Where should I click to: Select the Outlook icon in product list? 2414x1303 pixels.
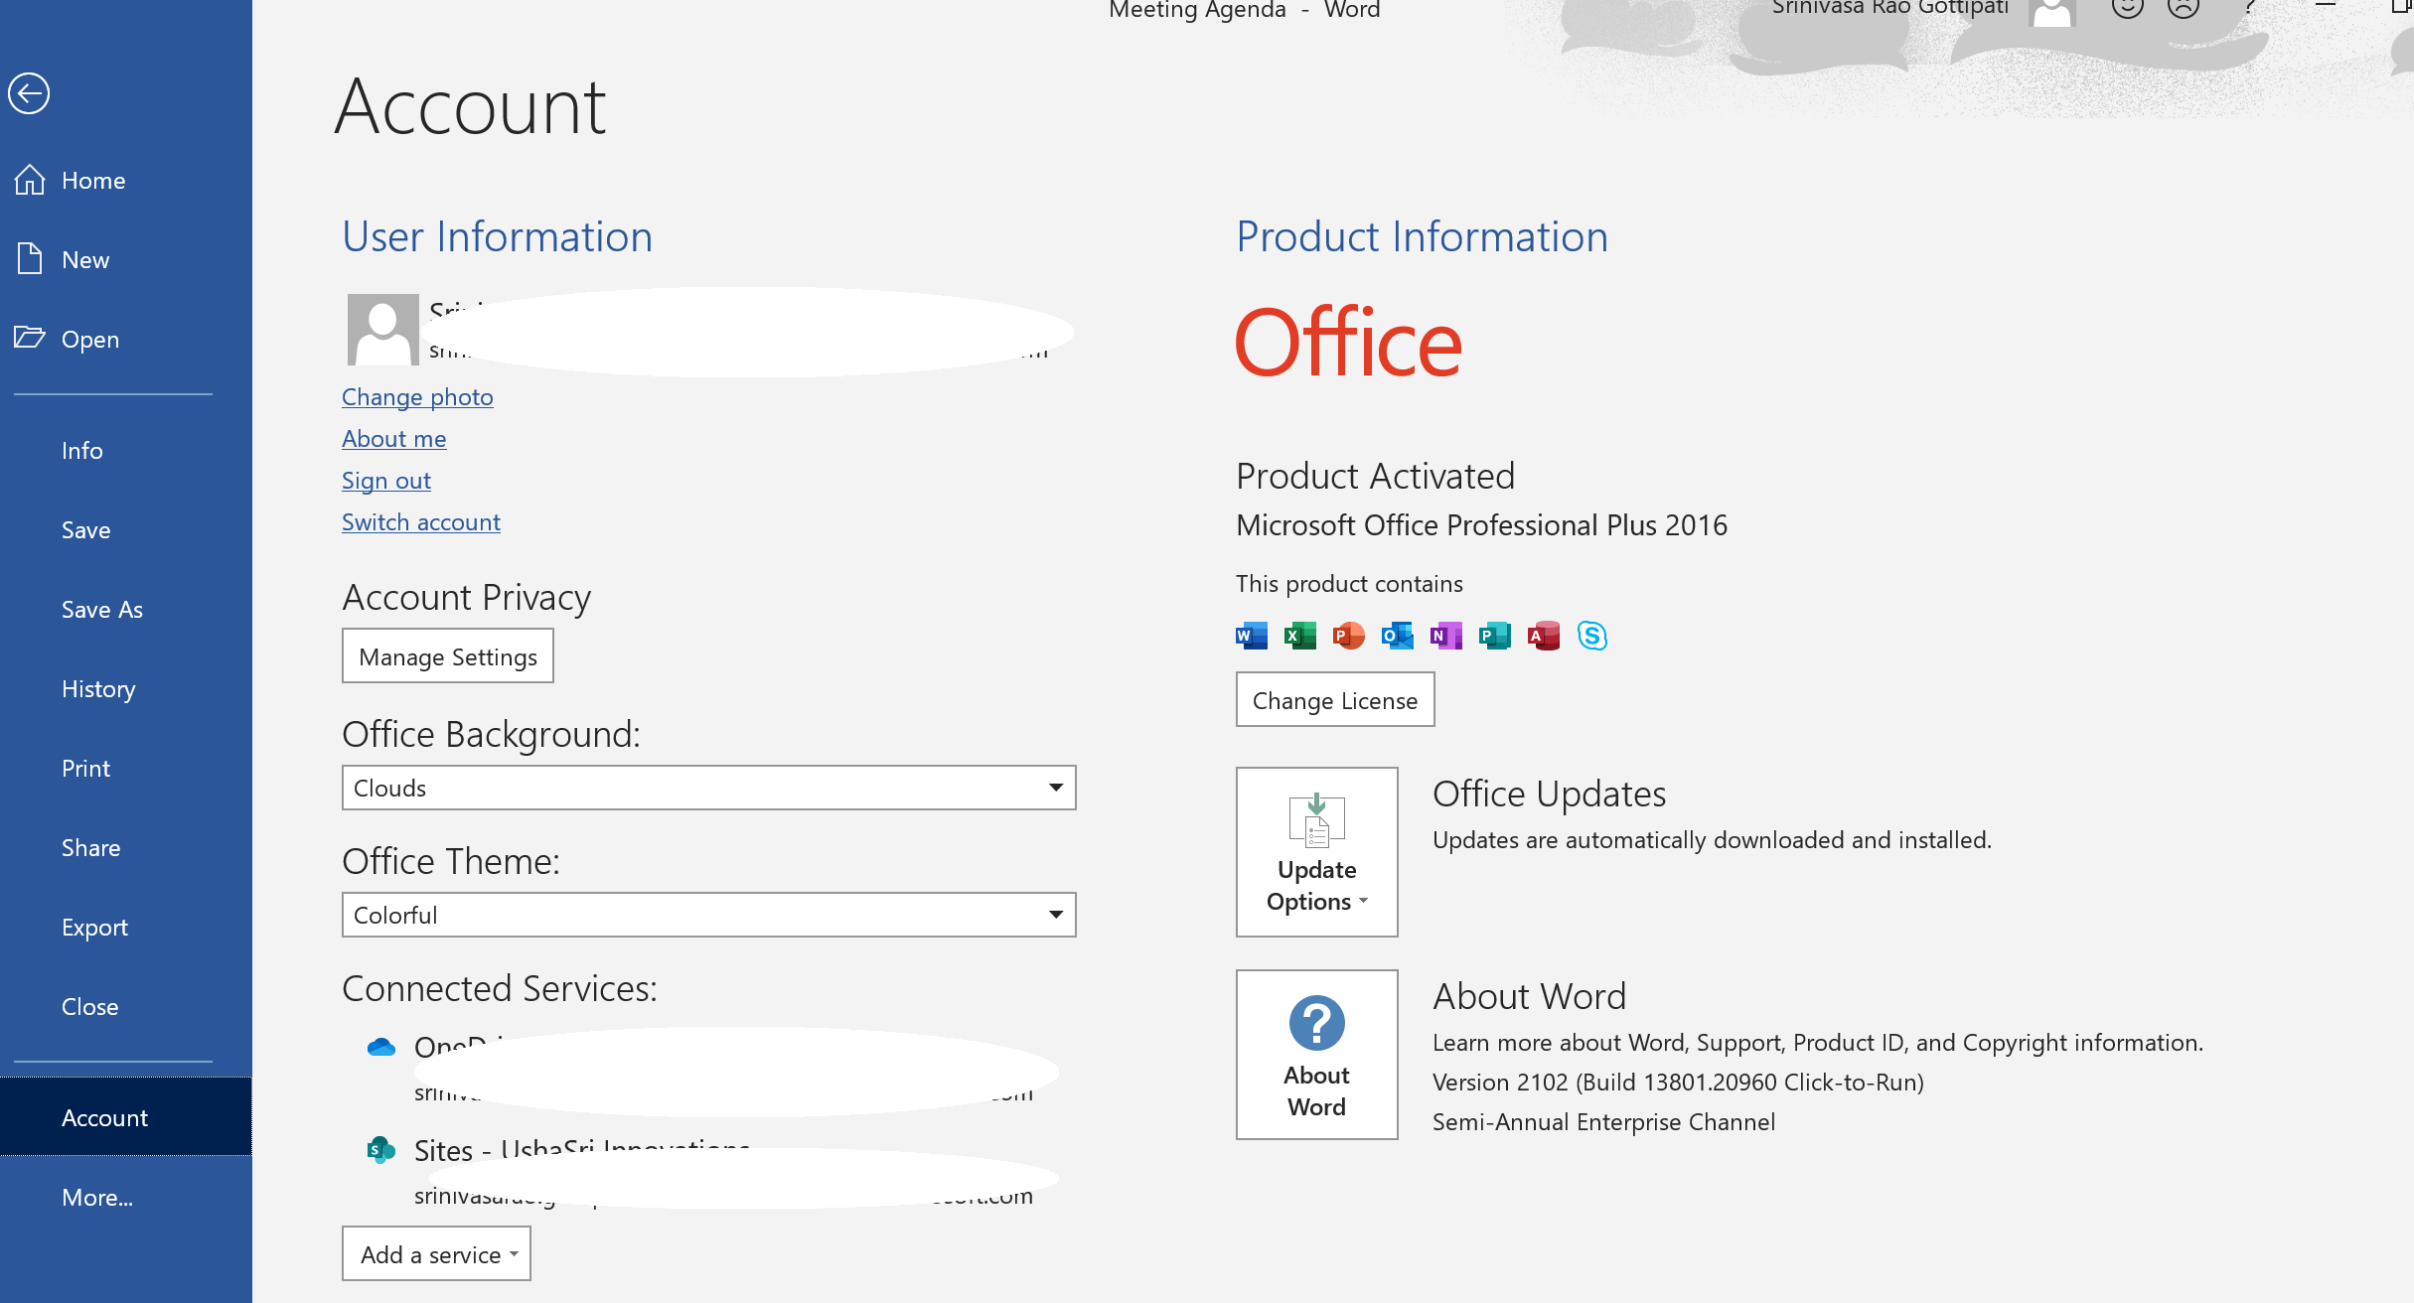1397,636
